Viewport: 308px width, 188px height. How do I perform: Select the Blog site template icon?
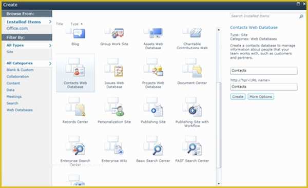pyautogui.click(x=75, y=34)
